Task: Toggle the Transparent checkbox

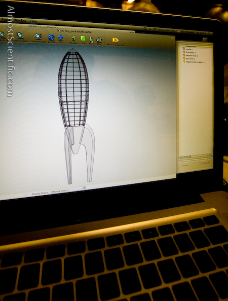Action: [200, 163]
